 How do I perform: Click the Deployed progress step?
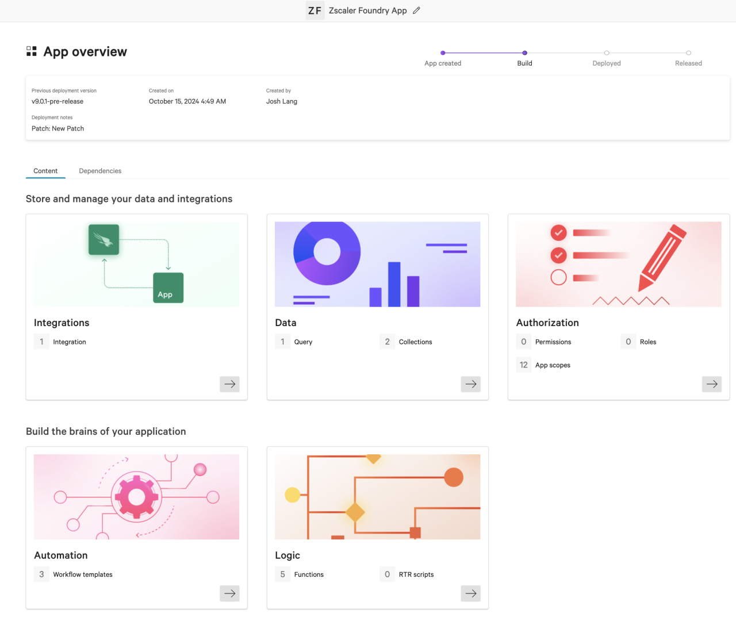[x=607, y=58]
